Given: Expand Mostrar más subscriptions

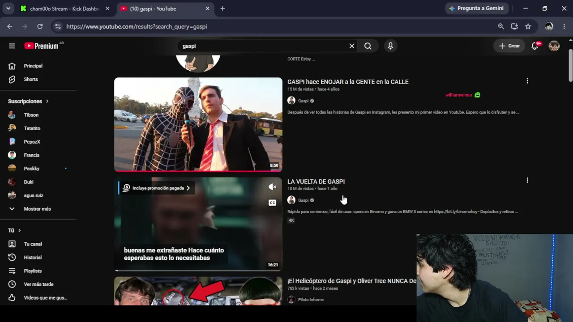Looking at the screenshot, I should tap(38, 209).
